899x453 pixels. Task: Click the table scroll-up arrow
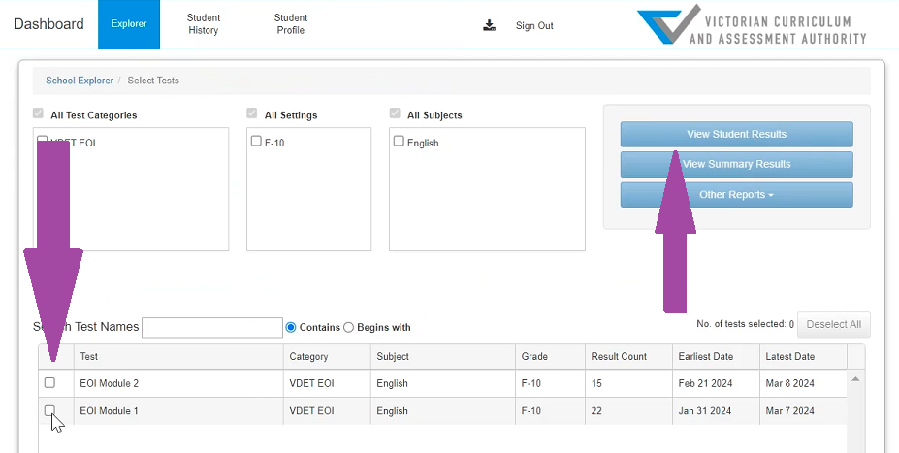855,379
